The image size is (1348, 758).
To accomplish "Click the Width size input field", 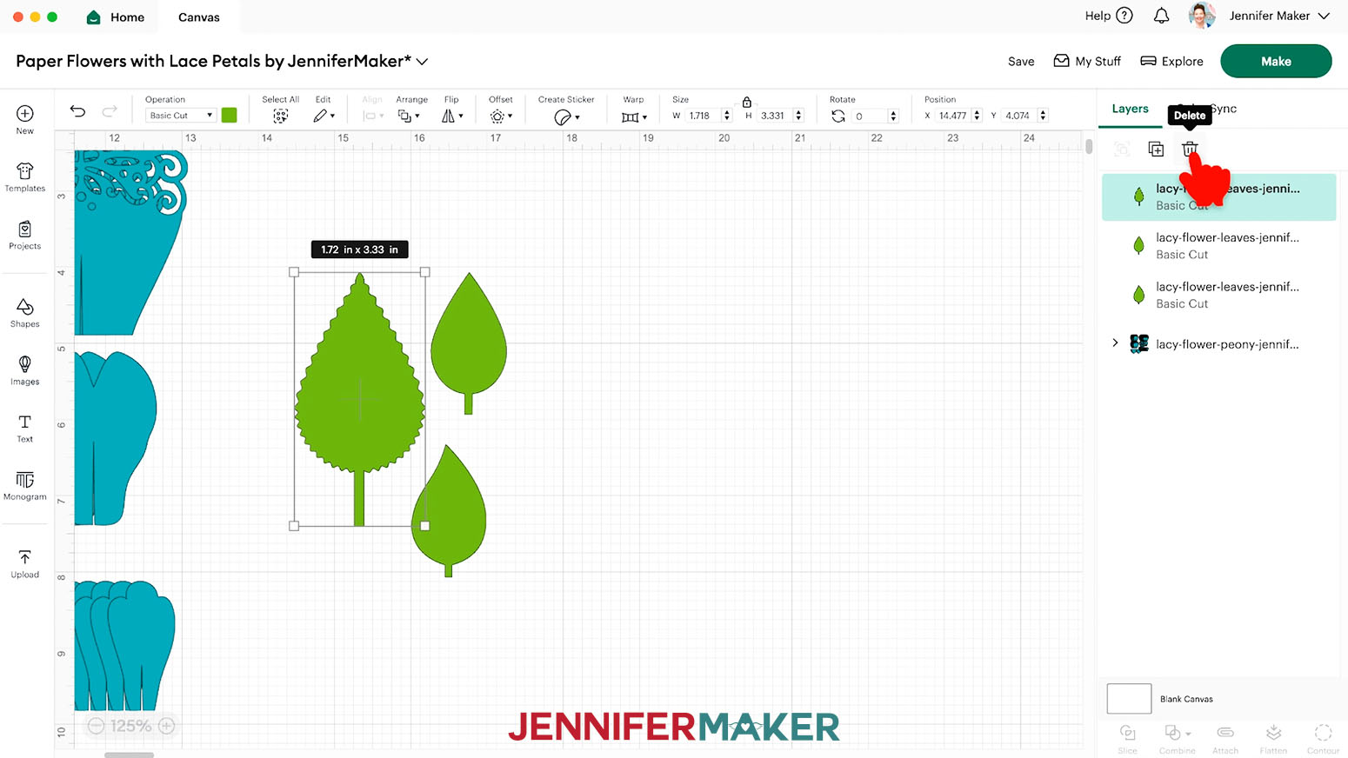I will click(703, 116).
